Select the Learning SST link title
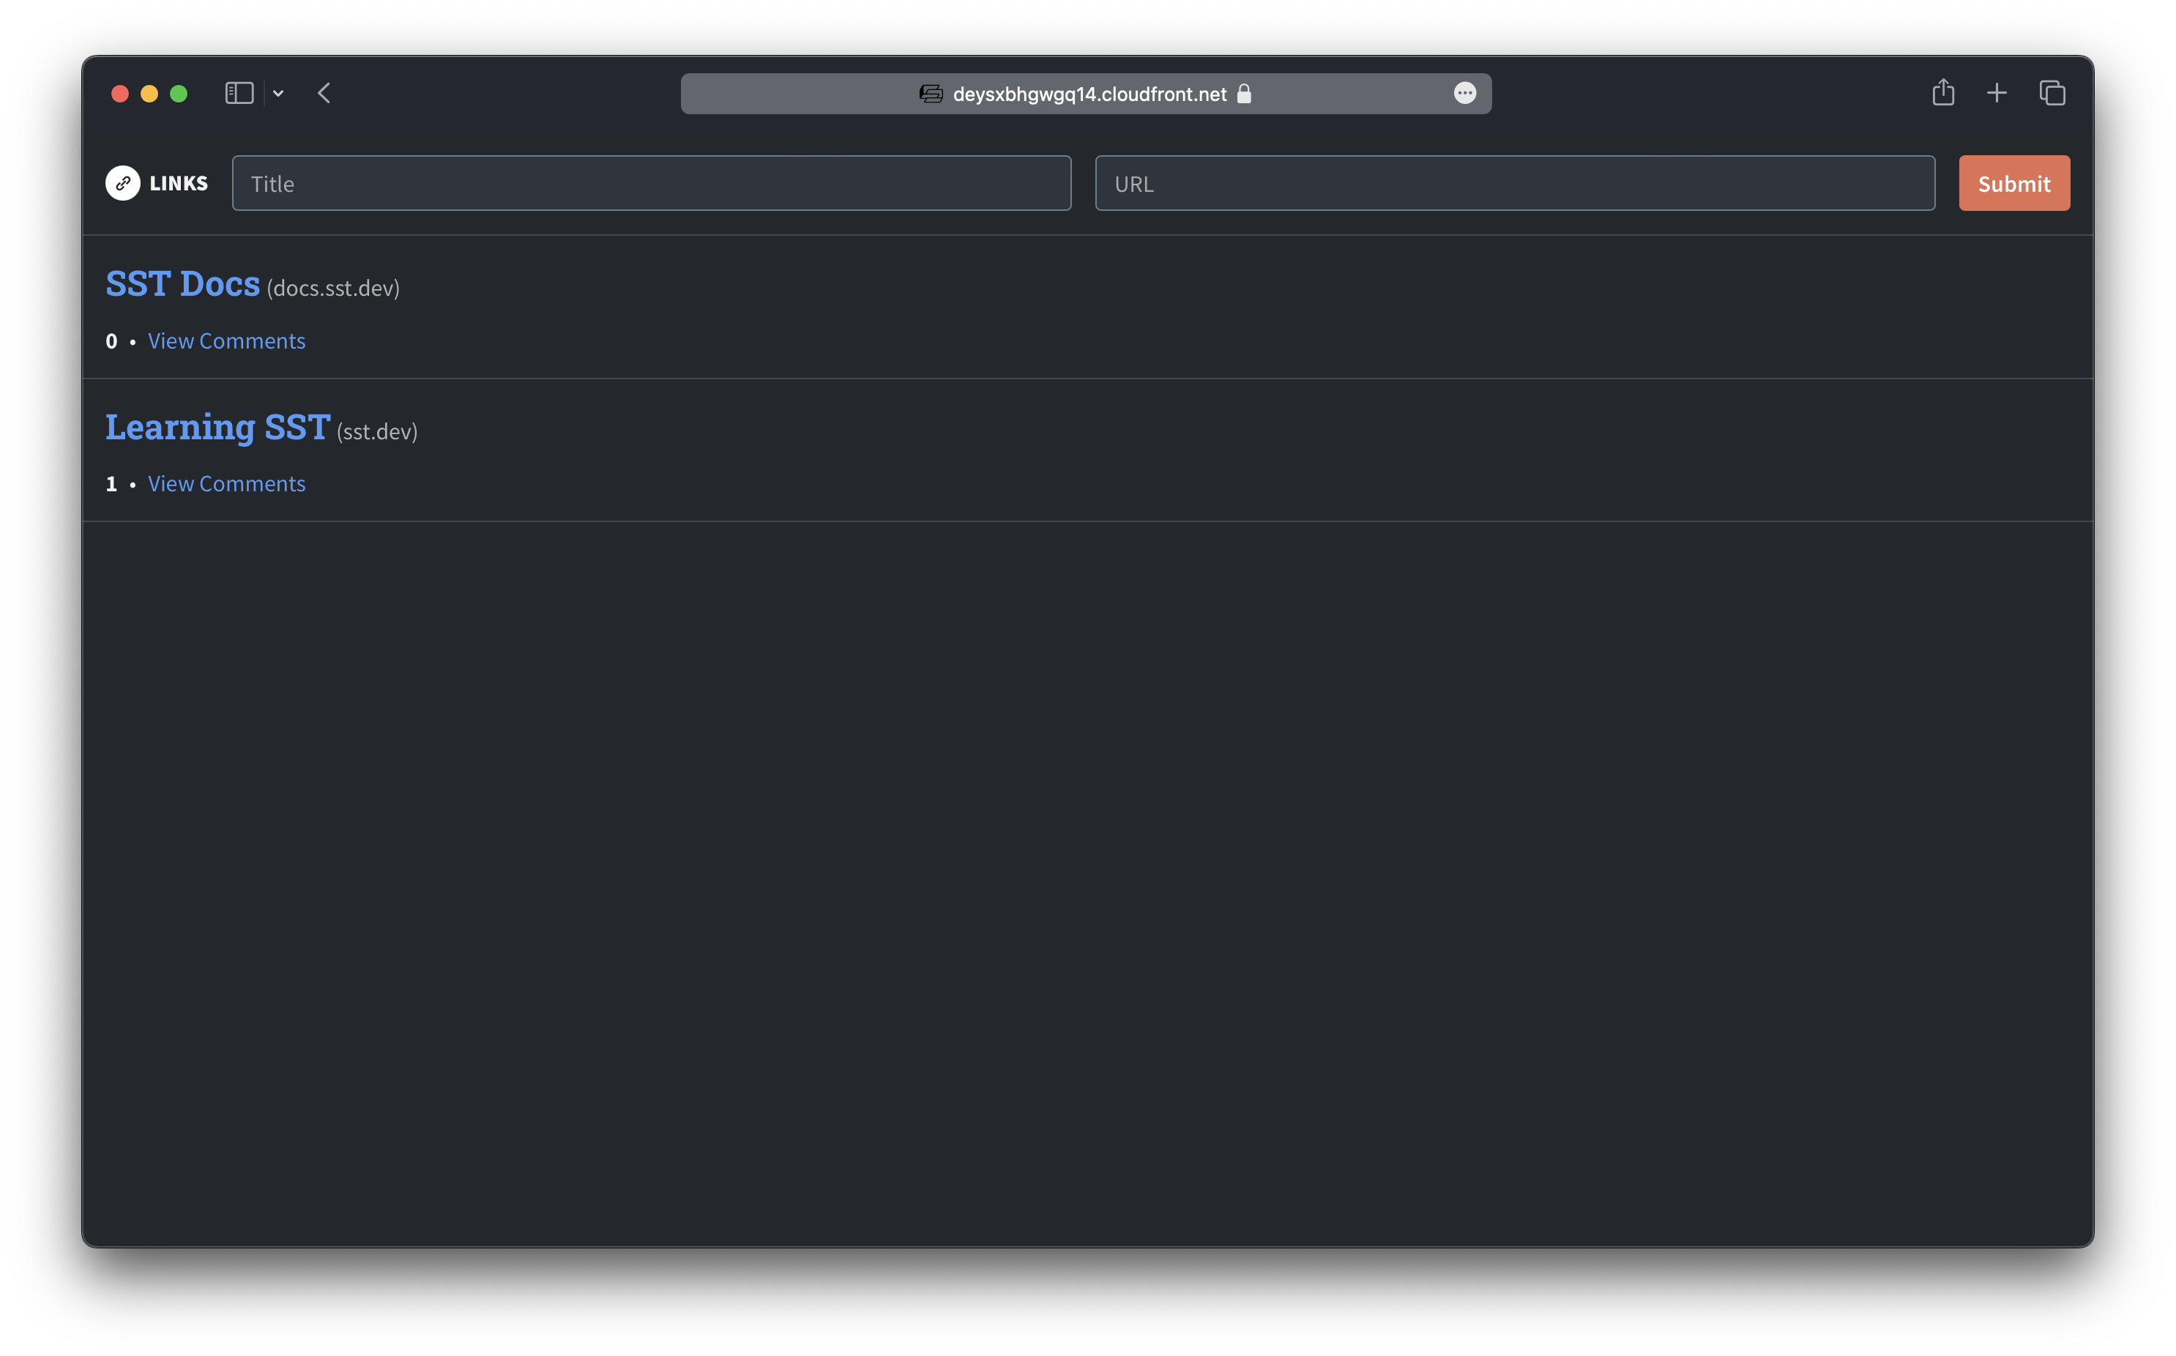The width and height of the screenshot is (2176, 1356). 217,425
